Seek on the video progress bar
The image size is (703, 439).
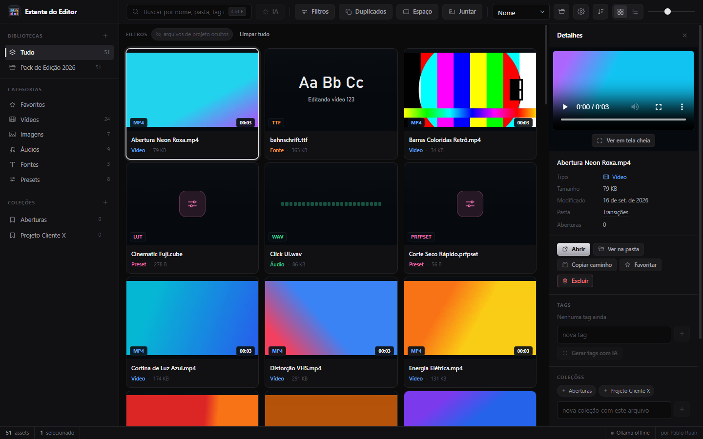623,120
